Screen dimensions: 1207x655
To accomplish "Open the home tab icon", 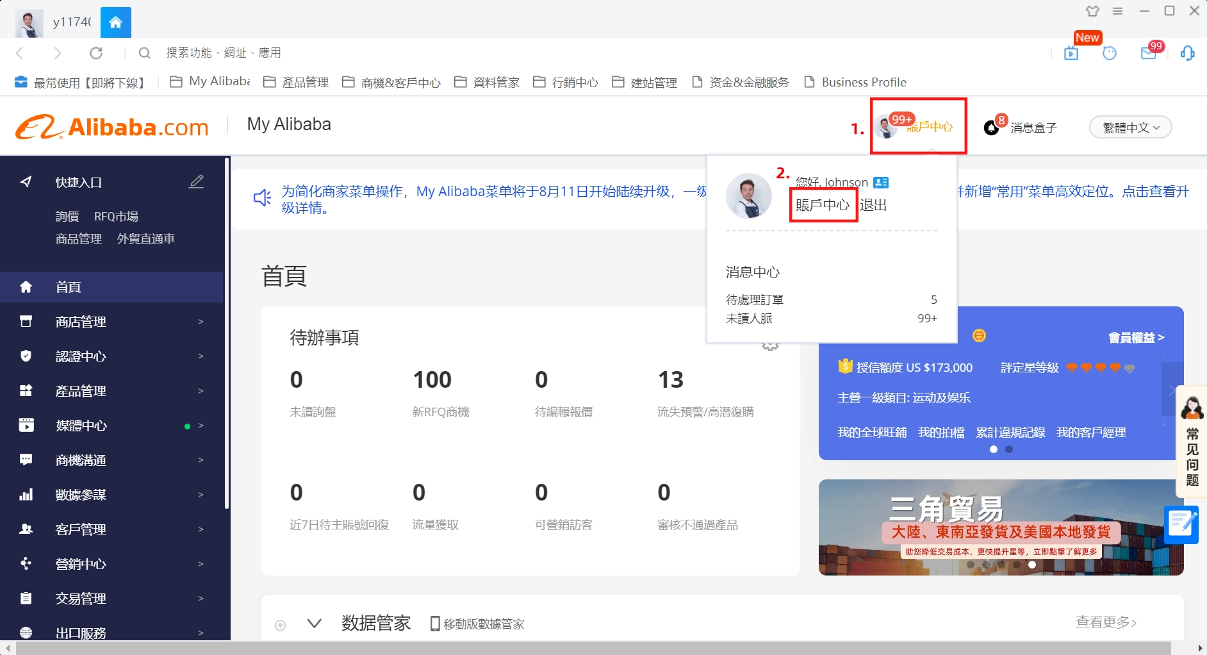I will click(115, 23).
